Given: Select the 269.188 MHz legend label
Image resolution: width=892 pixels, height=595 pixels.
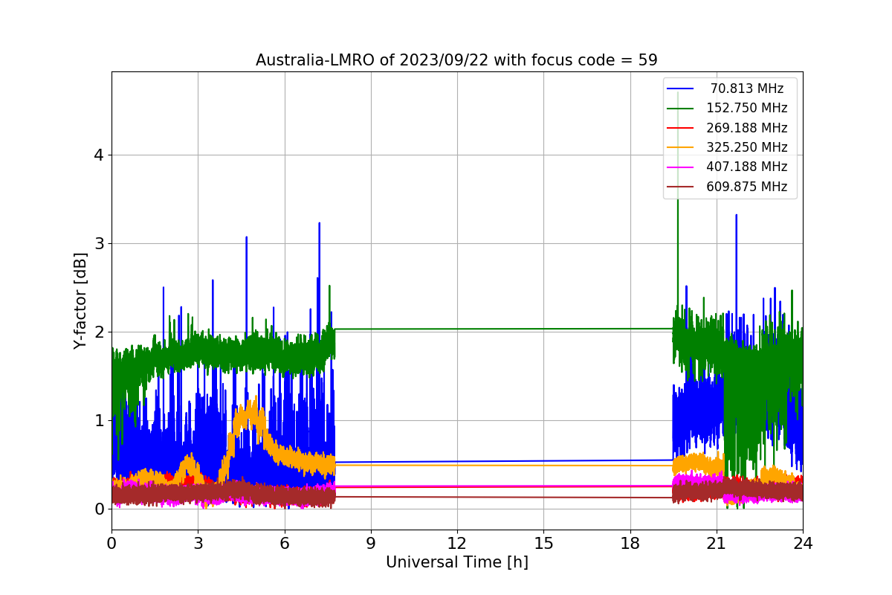Looking at the screenshot, I should pyautogui.click(x=747, y=128).
